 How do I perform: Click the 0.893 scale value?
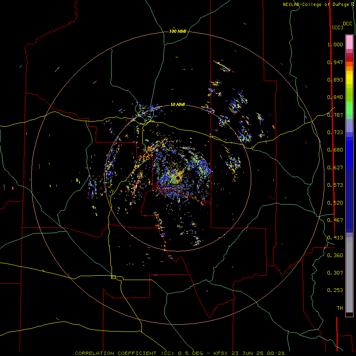coord(335,80)
